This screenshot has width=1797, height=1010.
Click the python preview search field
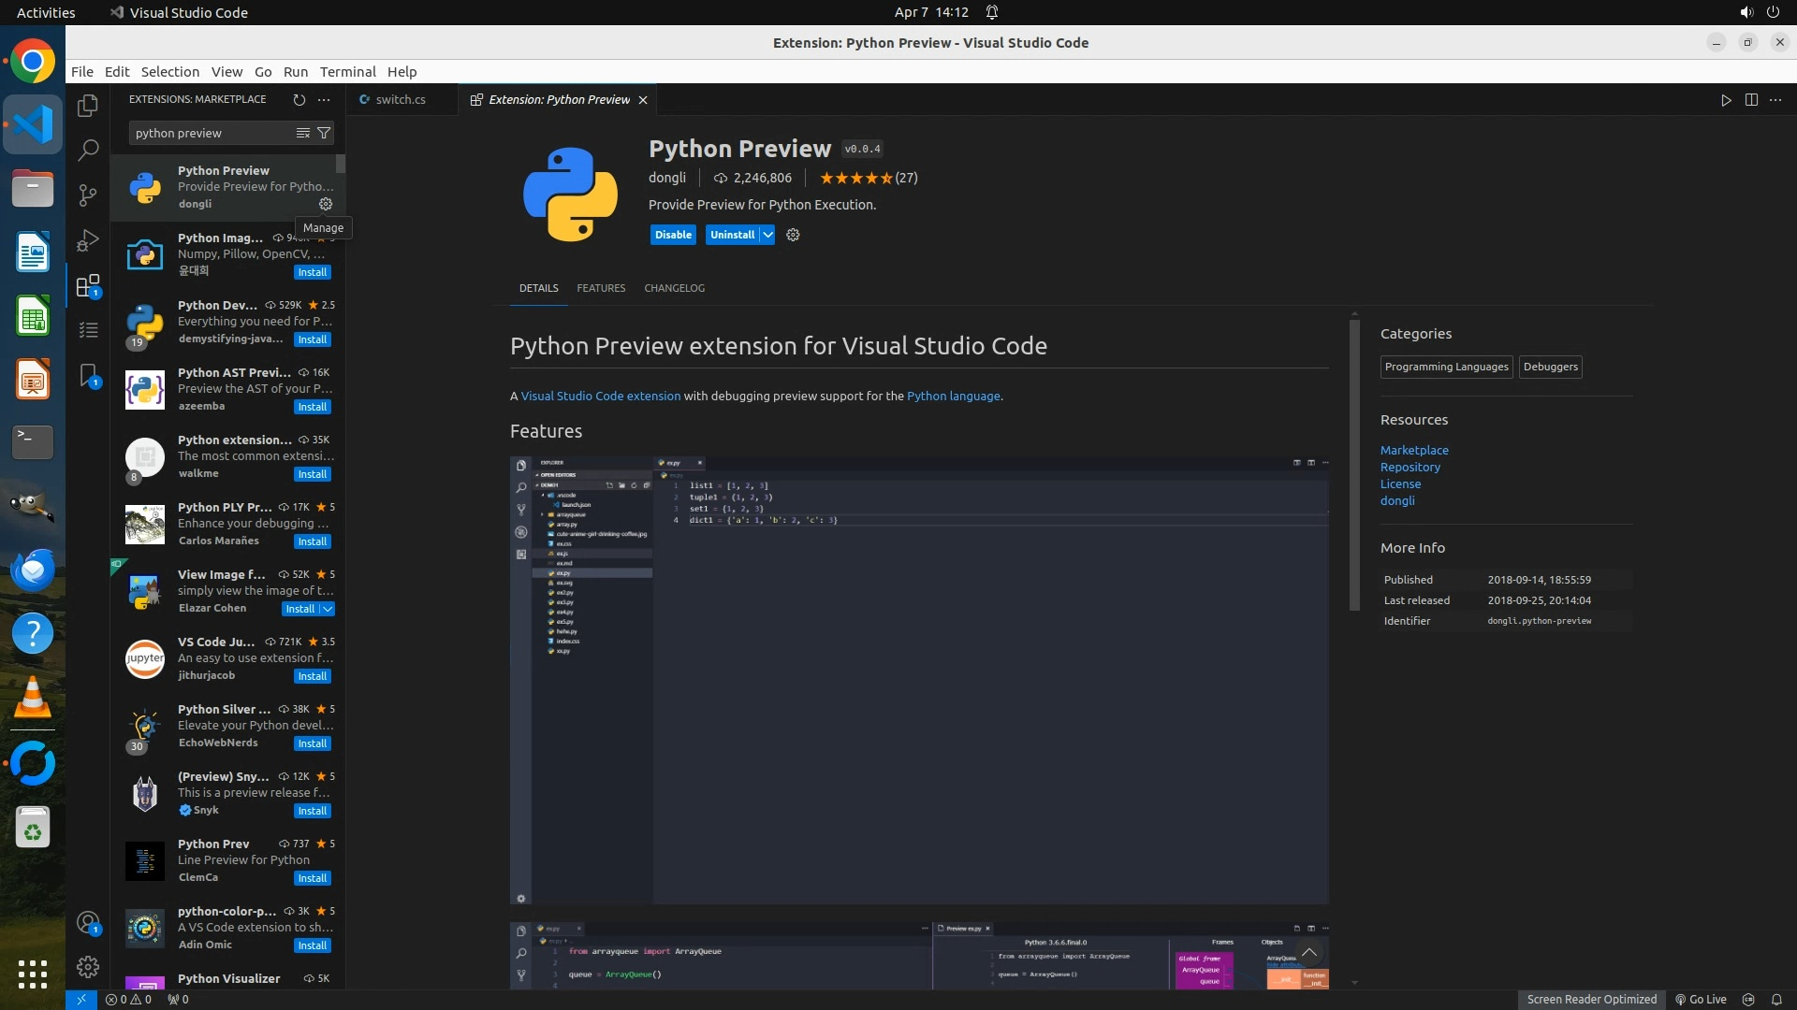211,133
